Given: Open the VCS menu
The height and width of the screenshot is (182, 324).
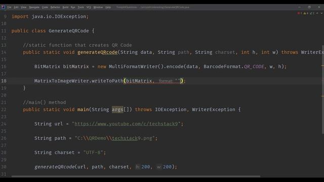Looking at the screenshot, I should tap(89, 7).
